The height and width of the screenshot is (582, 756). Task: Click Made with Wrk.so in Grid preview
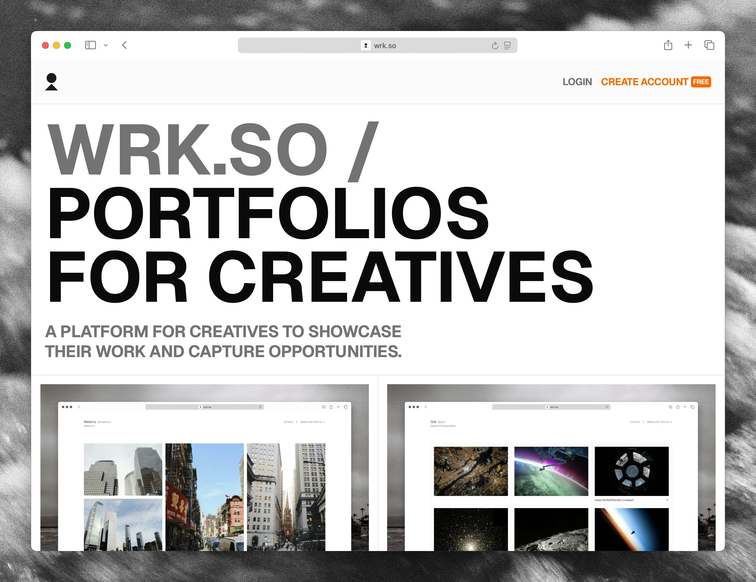click(x=659, y=422)
